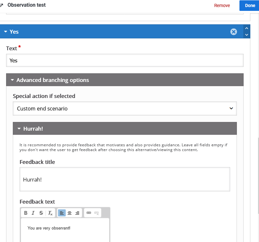The width and height of the screenshot is (259, 242).
Task: Align feedback text to the left
Action: point(62,213)
